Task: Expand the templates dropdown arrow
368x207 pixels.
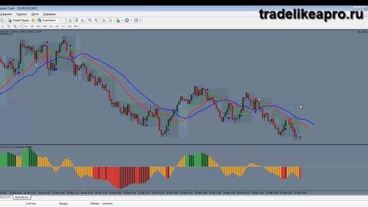Action: [x=140, y=21]
